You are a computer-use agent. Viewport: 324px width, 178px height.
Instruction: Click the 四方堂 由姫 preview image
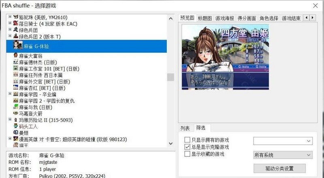click(x=225, y=57)
